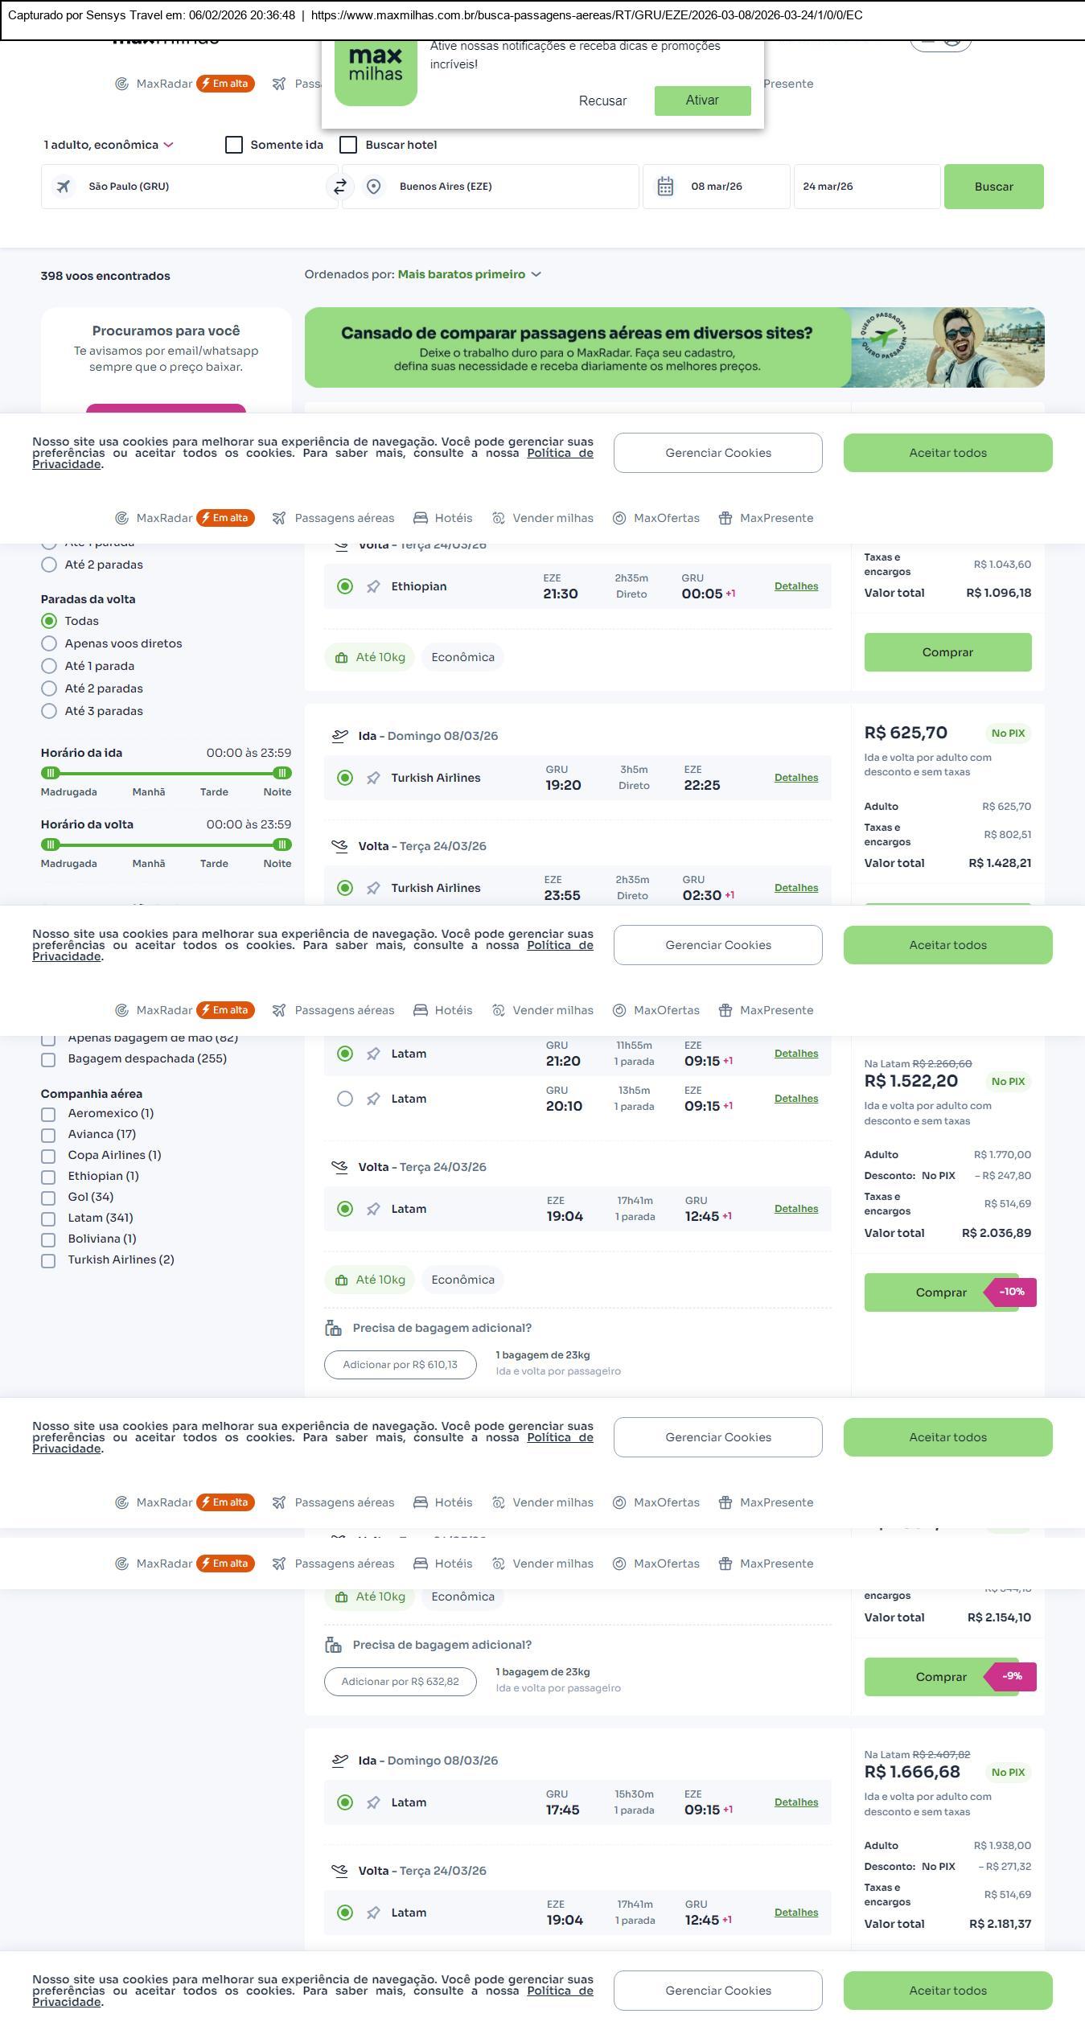Click the pin icon beside Turkish Airlines 19:20 flight
This screenshot has height=2030, width=1085.
(373, 779)
